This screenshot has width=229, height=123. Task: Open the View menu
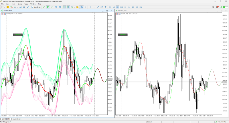(7, 4)
